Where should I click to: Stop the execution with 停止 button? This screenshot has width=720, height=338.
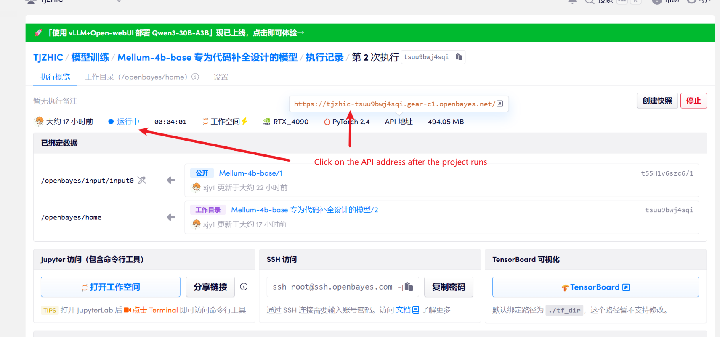(x=693, y=101)
